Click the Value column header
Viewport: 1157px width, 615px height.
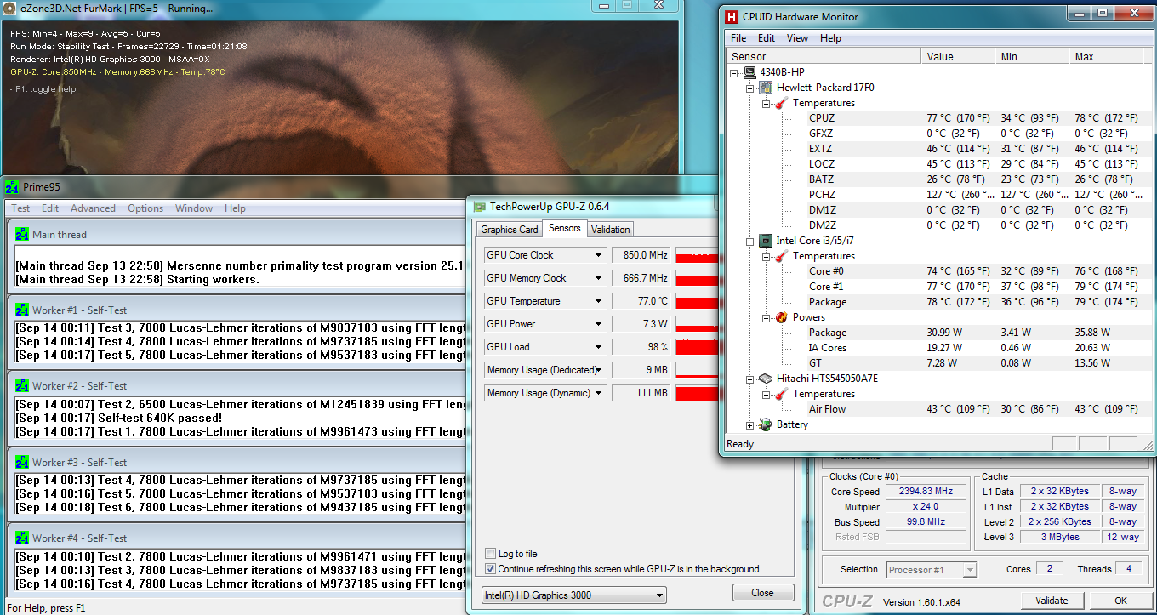[958, 56]
